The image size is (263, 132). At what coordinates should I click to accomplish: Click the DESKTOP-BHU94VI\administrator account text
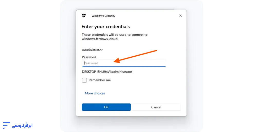(x=107, y=72)
